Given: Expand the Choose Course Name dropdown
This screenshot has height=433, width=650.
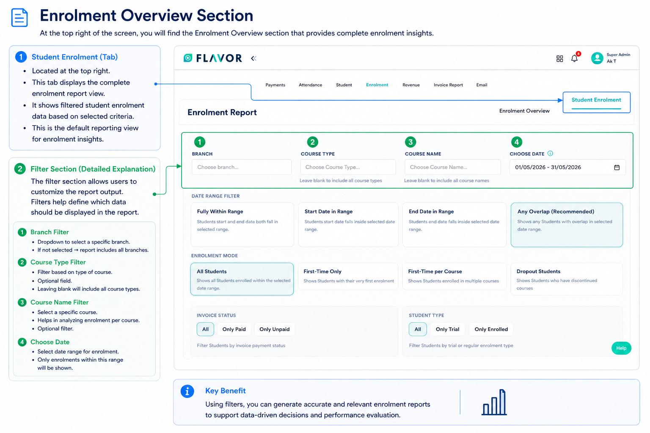Looking at the screenshot, I should 452,167.
